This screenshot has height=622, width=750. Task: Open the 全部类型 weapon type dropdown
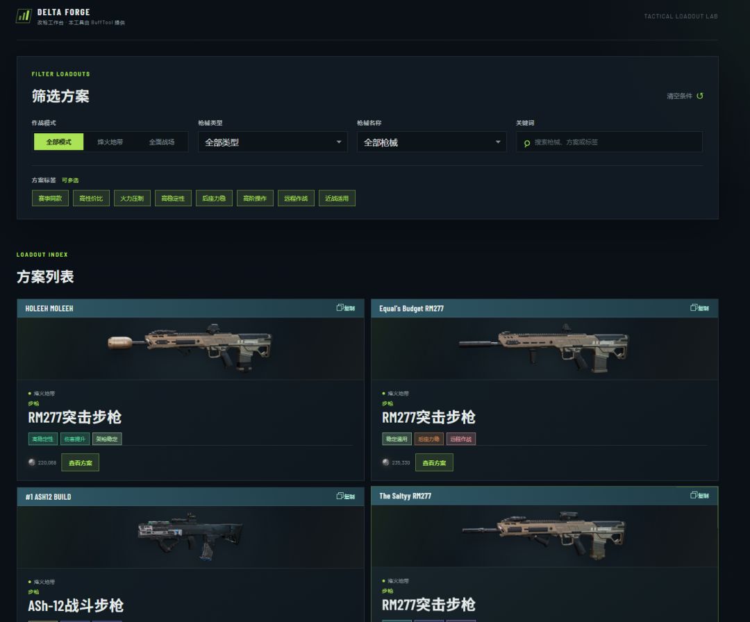(273, 142)
